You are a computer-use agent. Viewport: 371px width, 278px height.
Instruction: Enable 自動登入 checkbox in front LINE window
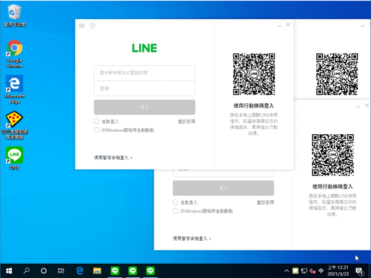point(96,121)
